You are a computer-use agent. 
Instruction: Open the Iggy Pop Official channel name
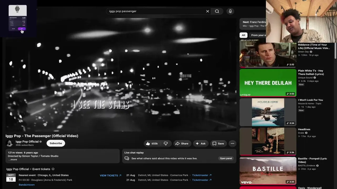(27, 142)
